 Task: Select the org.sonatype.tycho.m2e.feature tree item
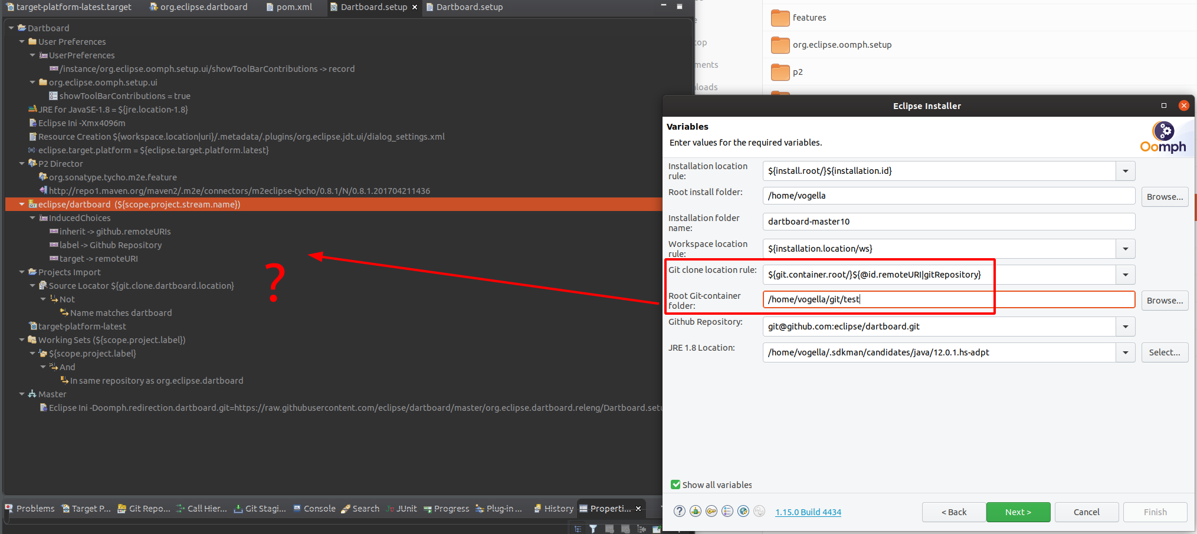click(108, 177)
